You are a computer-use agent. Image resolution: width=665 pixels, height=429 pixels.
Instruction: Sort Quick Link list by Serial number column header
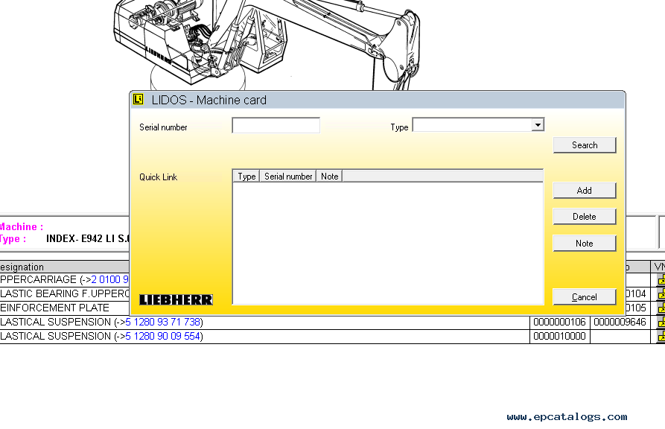click(x=288, y=176)
